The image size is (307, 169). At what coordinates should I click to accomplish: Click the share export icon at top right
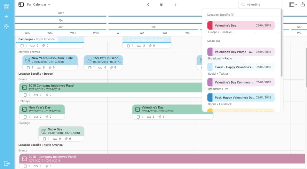303,4
